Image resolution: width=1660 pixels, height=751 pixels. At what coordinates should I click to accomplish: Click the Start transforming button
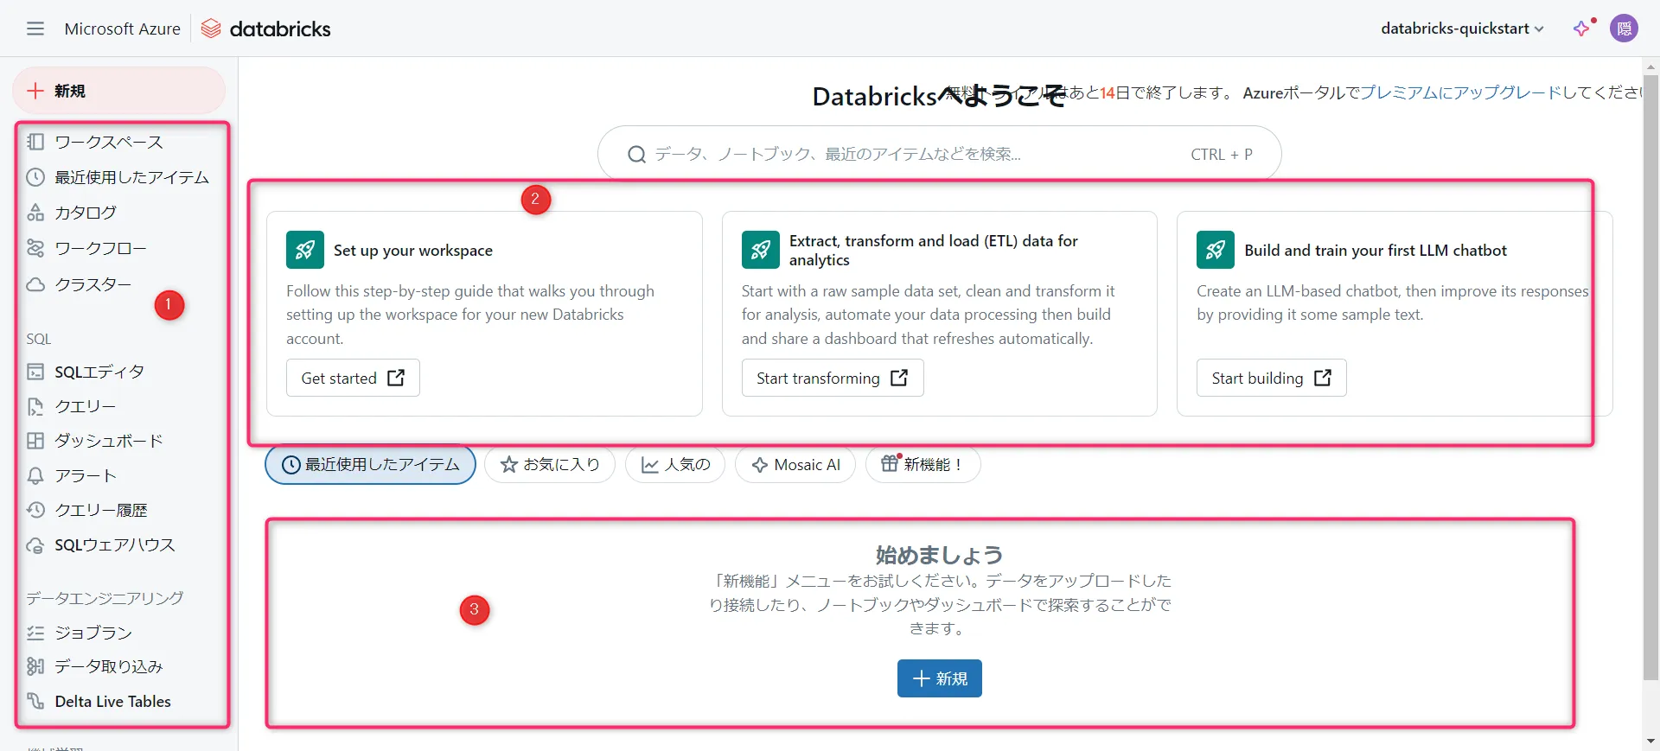(x=833, y=378)
